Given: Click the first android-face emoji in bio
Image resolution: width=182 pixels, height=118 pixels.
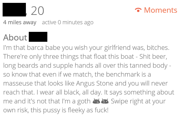Looking at the screenshot, I should coord(96,101).
